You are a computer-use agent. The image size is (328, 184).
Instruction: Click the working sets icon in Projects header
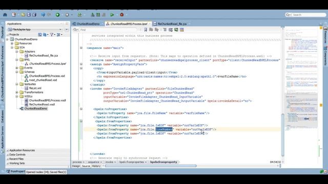(58, 35)
